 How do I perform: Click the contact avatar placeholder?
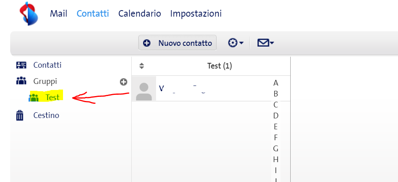pyautogui.click(x=144, y=89)
